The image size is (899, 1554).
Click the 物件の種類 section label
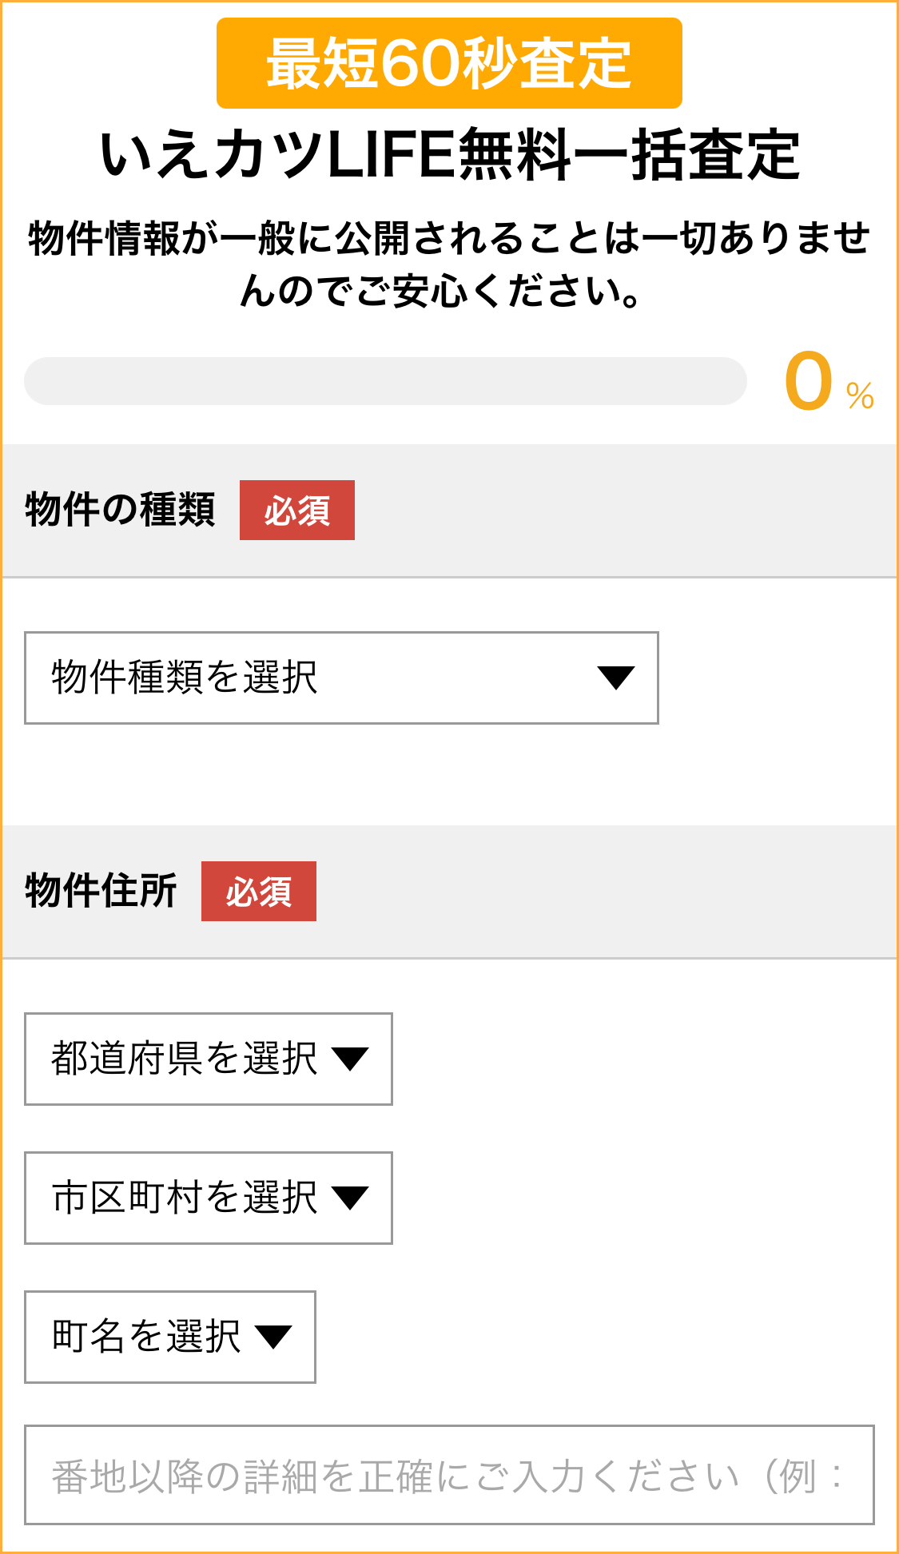(120, 510)
